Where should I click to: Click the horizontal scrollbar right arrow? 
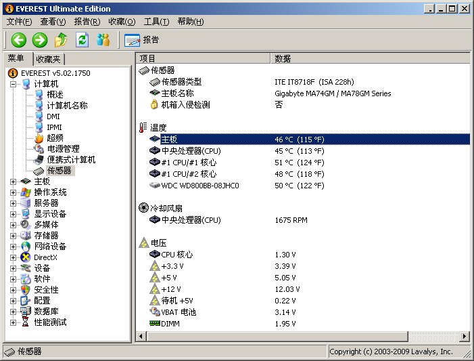click(x=465, y=336)
